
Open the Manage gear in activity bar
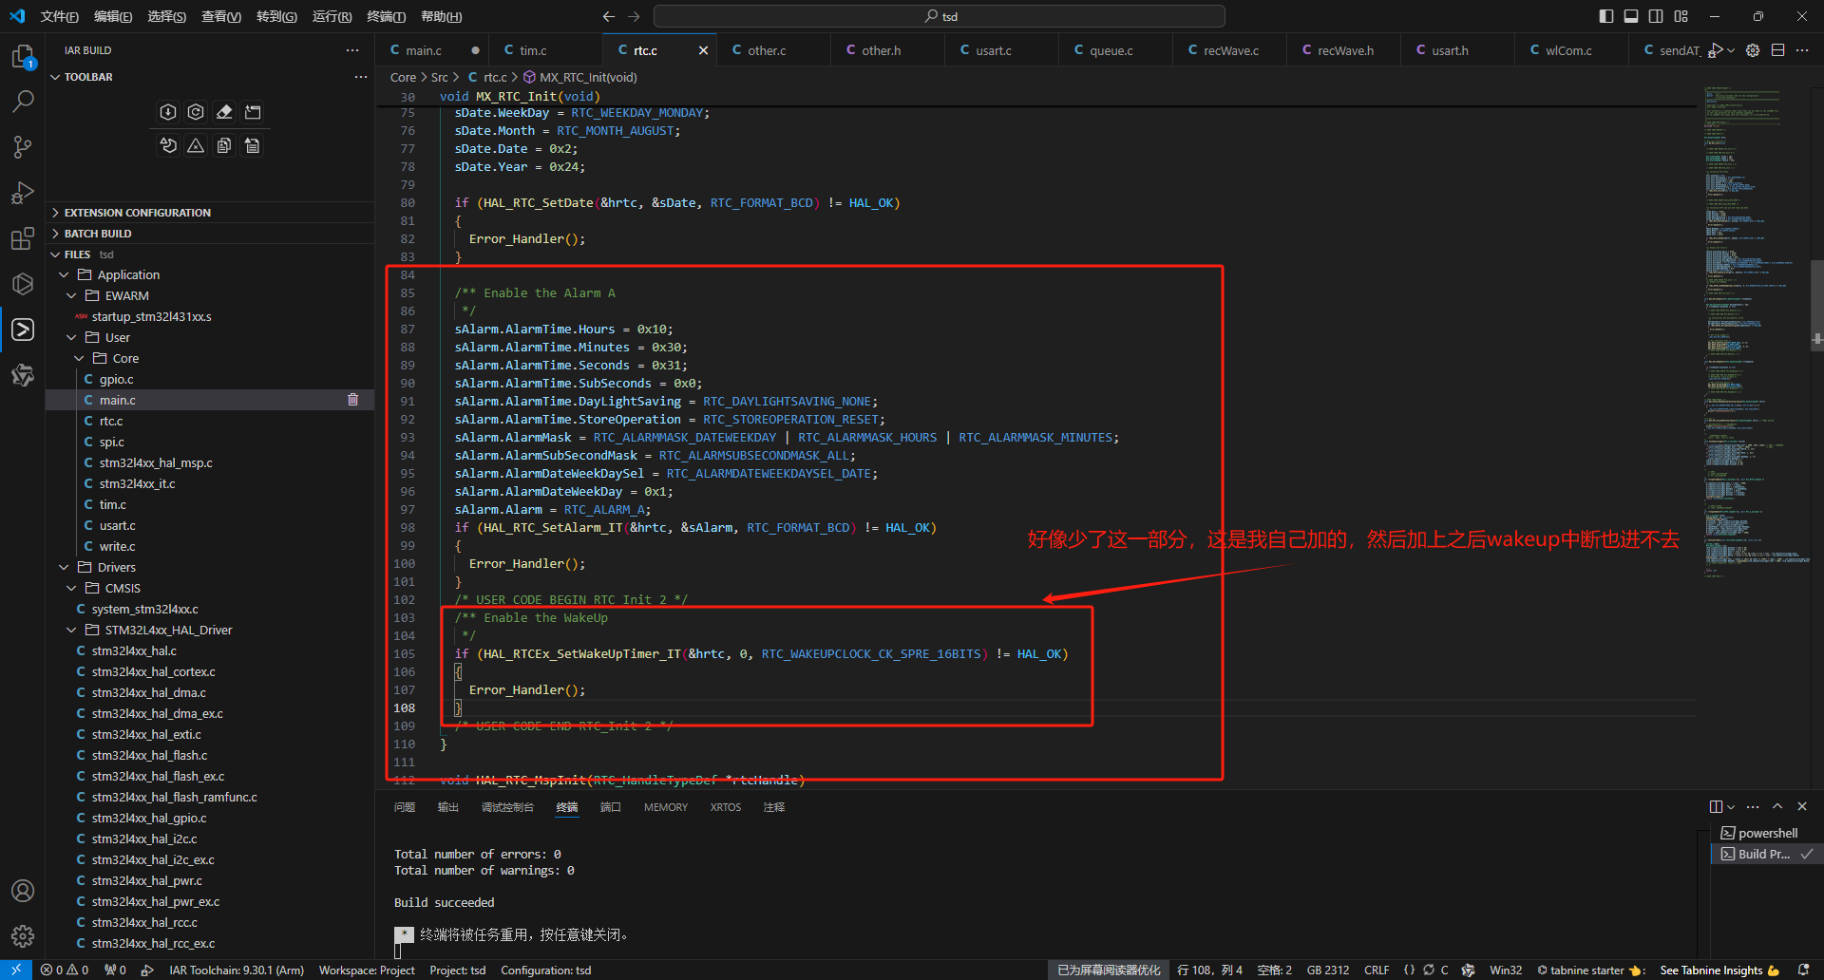(x=23, y=936)
